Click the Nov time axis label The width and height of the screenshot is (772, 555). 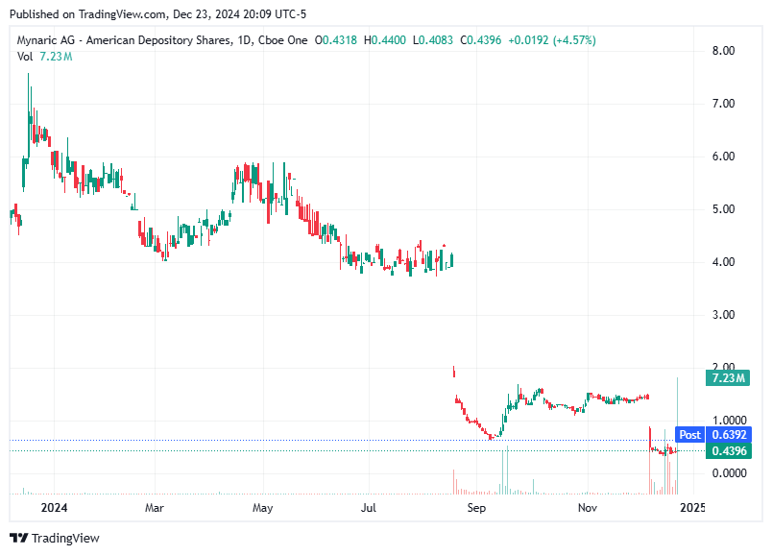(588, 508)
